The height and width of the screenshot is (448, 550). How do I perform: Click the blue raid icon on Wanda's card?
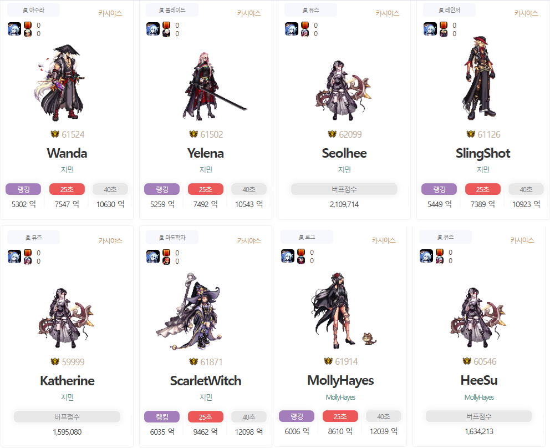tap(14, 29)
